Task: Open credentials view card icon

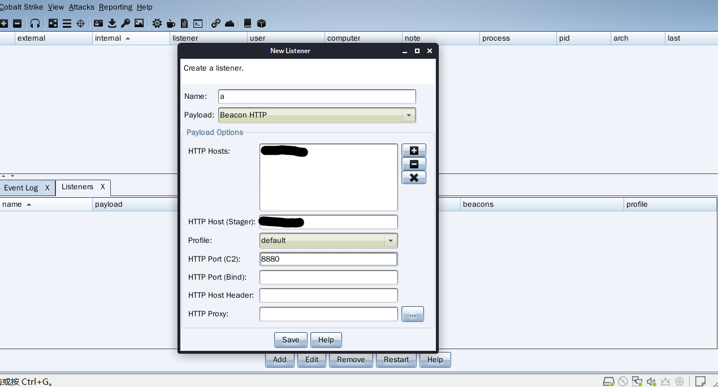Action: [x=98, y=24]
